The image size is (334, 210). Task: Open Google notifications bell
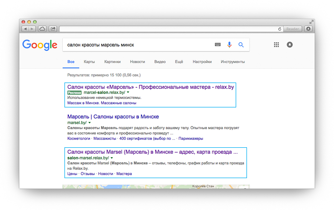click(x=290, y=45)
